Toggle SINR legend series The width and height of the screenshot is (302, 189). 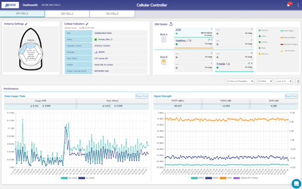point(226,178)
